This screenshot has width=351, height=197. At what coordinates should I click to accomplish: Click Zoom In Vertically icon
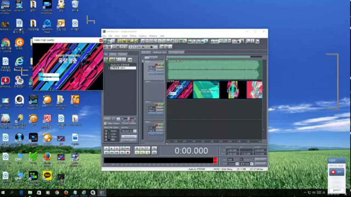click(154, 148)
